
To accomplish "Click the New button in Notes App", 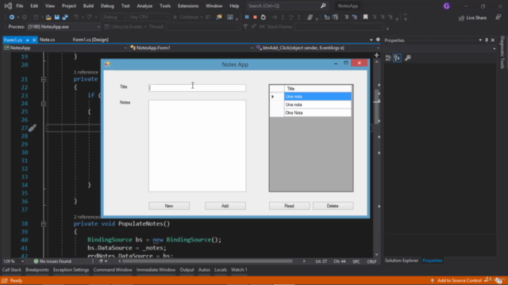I will tap(169, 206).
